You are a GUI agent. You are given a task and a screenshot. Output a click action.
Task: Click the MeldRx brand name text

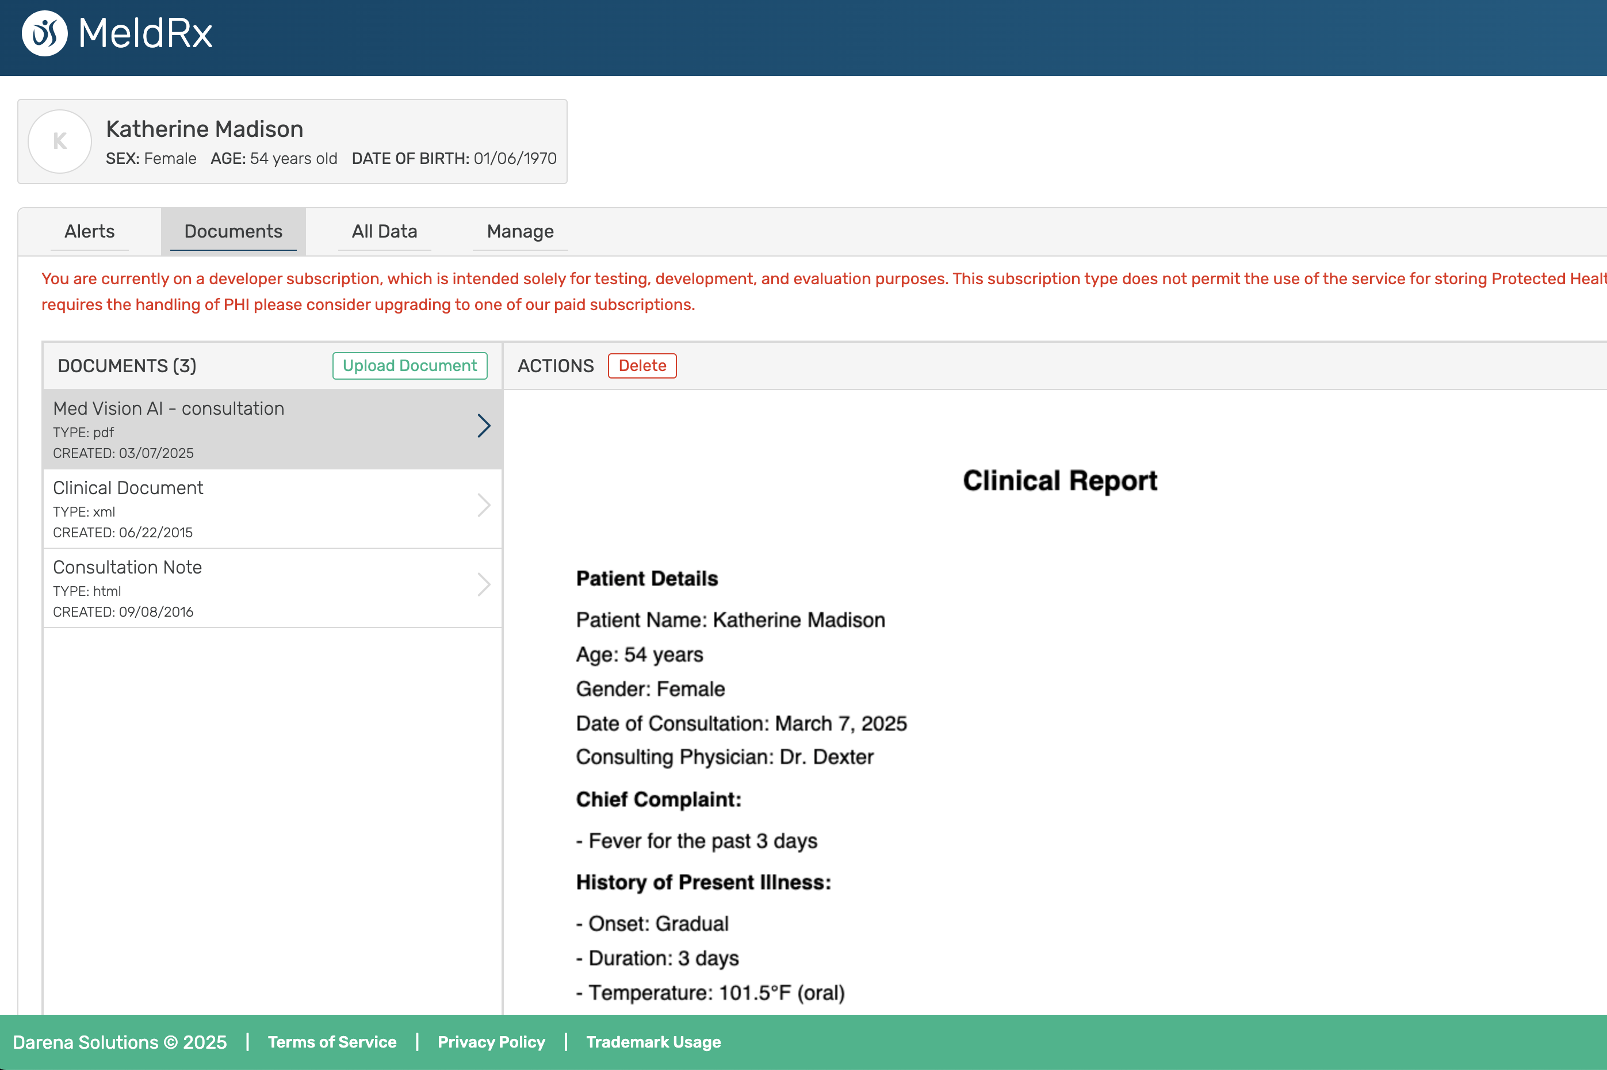click(x=146, y=33)
